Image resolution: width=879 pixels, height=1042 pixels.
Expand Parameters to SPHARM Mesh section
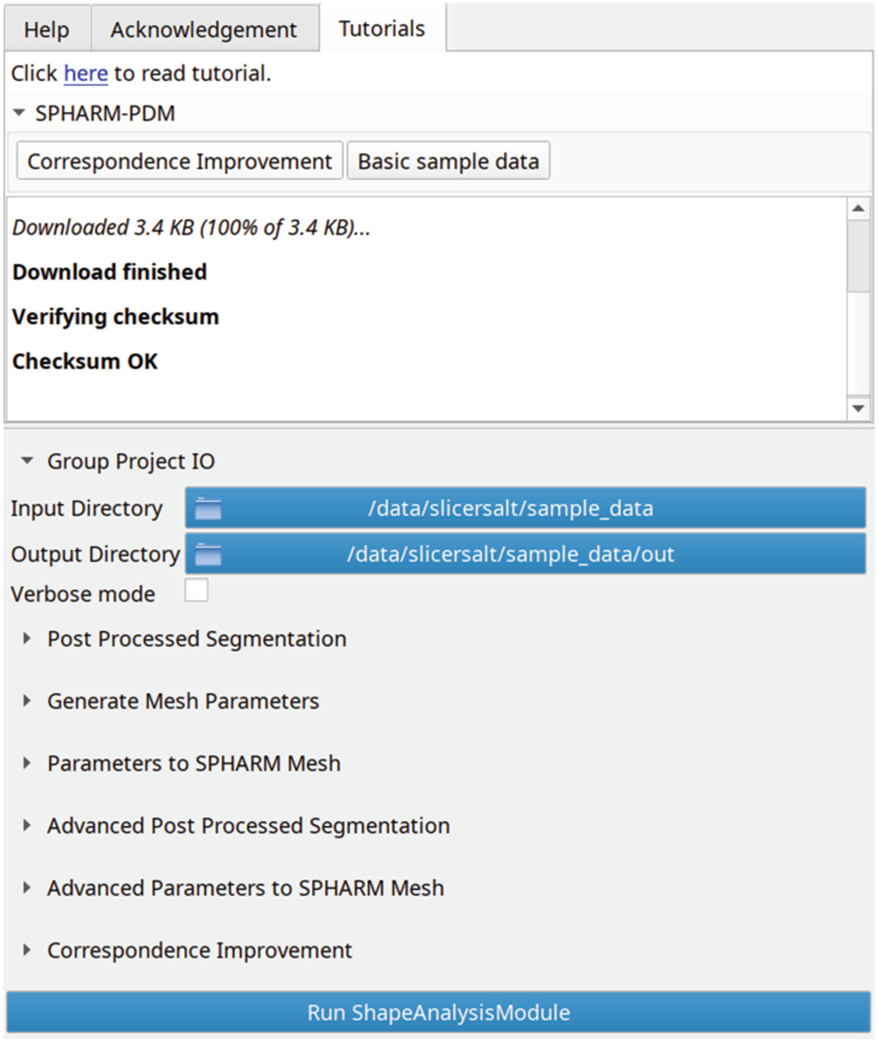click(27, 763)
